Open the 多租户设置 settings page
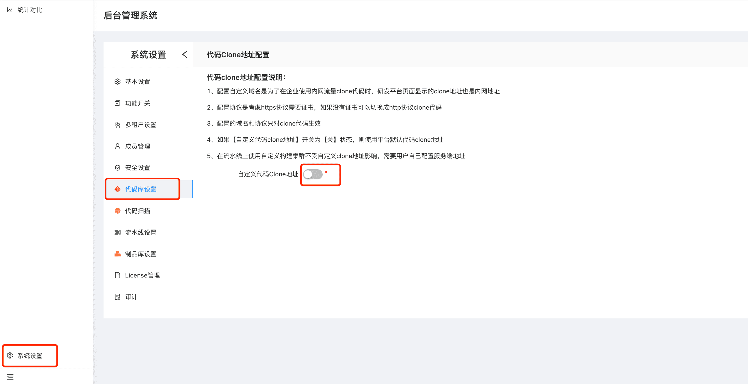The width and height of the screenshot is (748, 384). pyautogui.click(x=141, y=125)
